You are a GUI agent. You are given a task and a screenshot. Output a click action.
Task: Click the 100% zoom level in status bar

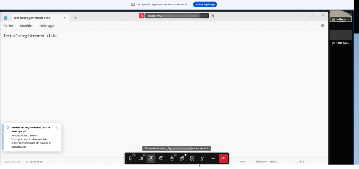pyautogui.click(x=242, y=161)
